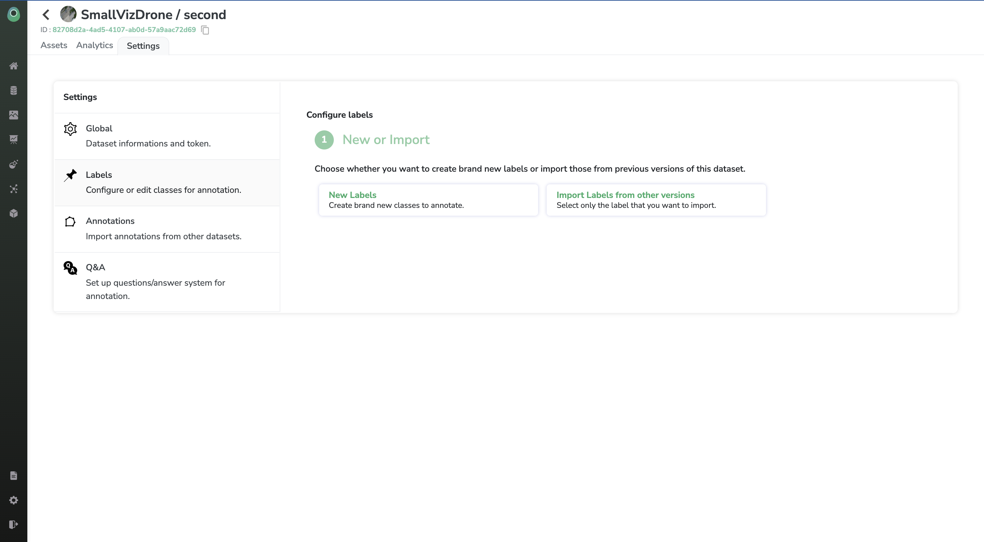Image resolution: width=984 pixels, height=542 pixels.
Task: Switch to the Assets tab
Action: pos(54,45)
